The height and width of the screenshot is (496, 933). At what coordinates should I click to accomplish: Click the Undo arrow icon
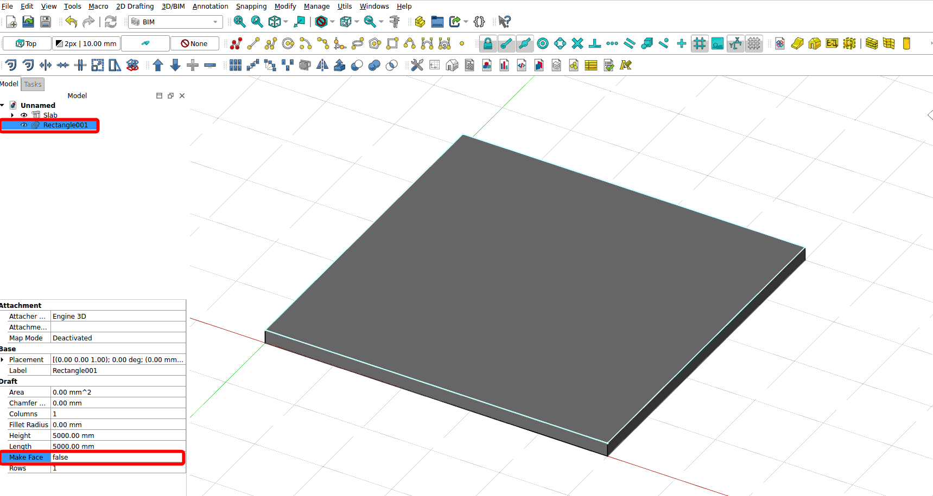(x=71, y=22)
